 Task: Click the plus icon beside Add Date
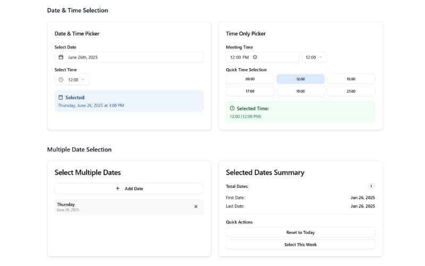117,188
